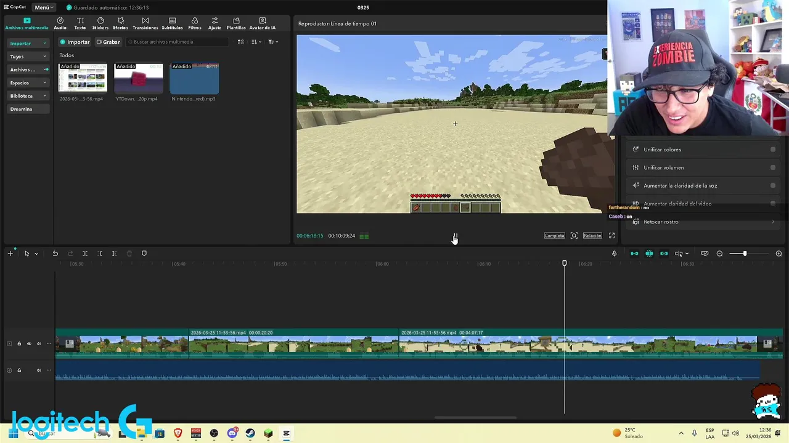
Task: Toggle auto snapping on the timeline
Action: 649,253
